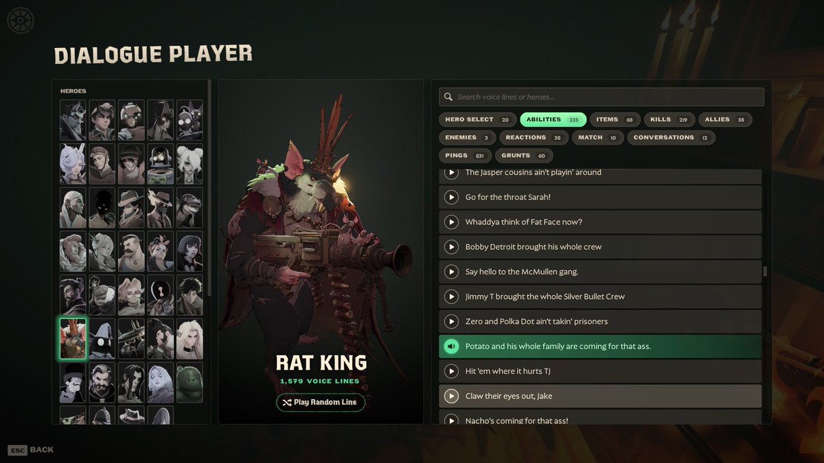
Task: Open the Match tab
Action: 598,138
